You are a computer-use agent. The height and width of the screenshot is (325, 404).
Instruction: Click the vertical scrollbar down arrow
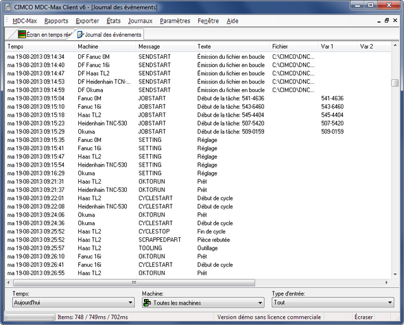(x=395, y=275)
